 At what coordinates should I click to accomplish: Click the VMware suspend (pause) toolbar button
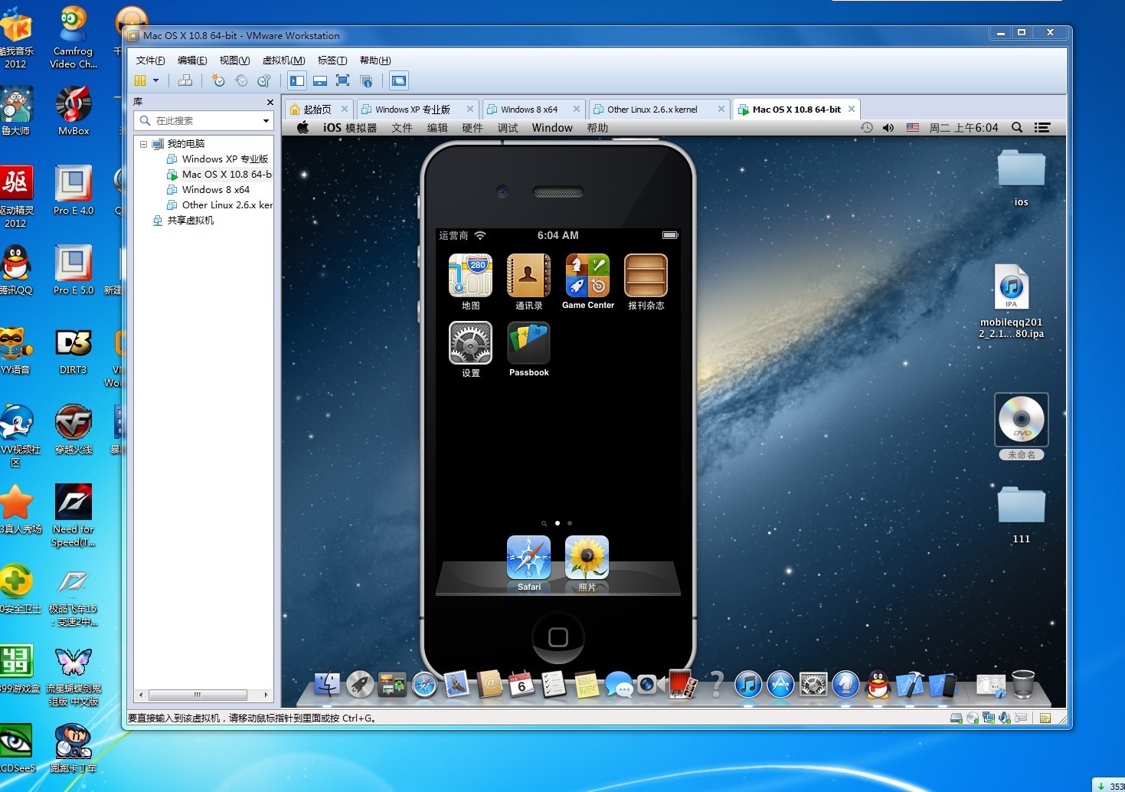140,80
